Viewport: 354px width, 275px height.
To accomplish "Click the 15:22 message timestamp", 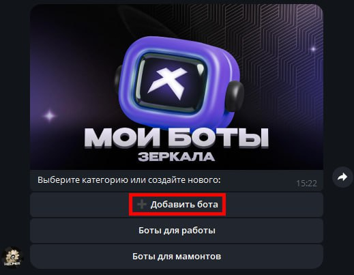I will click(306, 184).
